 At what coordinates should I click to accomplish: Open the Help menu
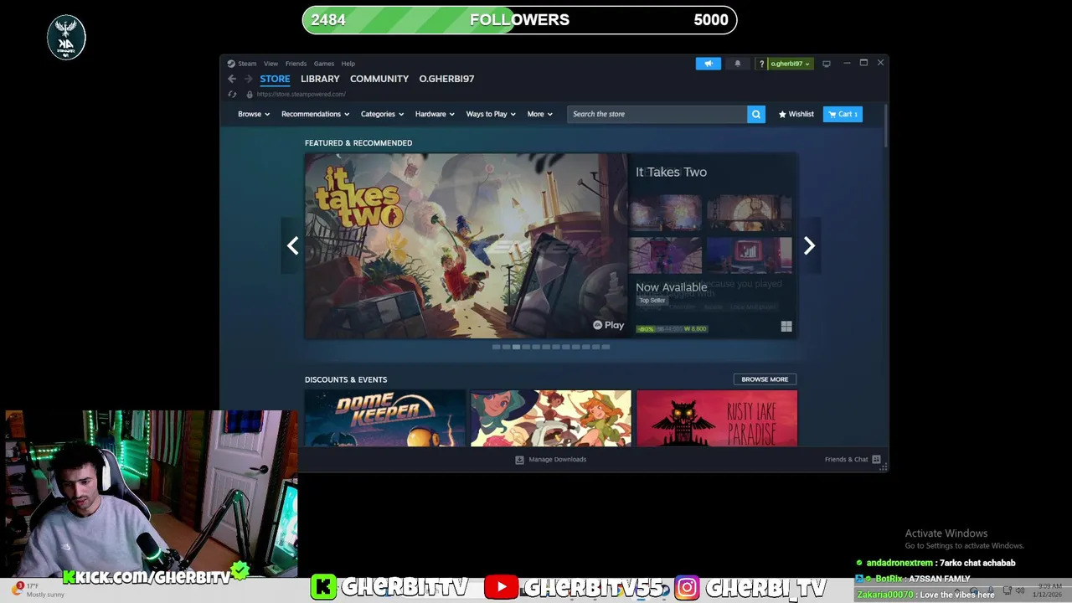[348, 64]
